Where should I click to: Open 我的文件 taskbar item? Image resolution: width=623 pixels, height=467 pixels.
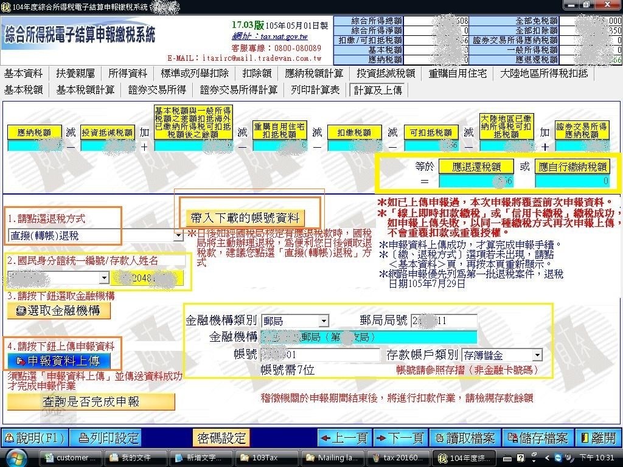tap(135, 458)
